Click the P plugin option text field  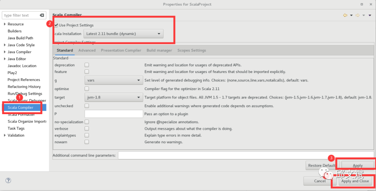point(114,114)
